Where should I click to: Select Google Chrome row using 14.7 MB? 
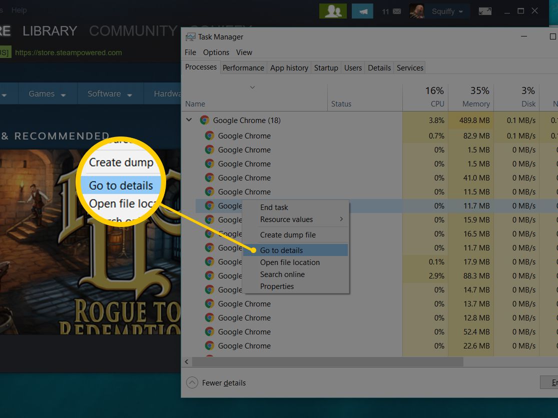tap(299, 289)
